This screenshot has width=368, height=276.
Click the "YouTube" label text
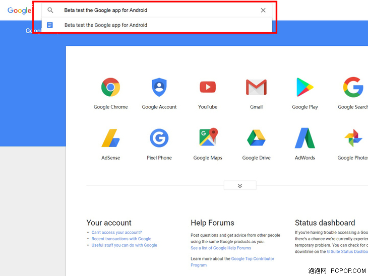(x=208, y=107)
